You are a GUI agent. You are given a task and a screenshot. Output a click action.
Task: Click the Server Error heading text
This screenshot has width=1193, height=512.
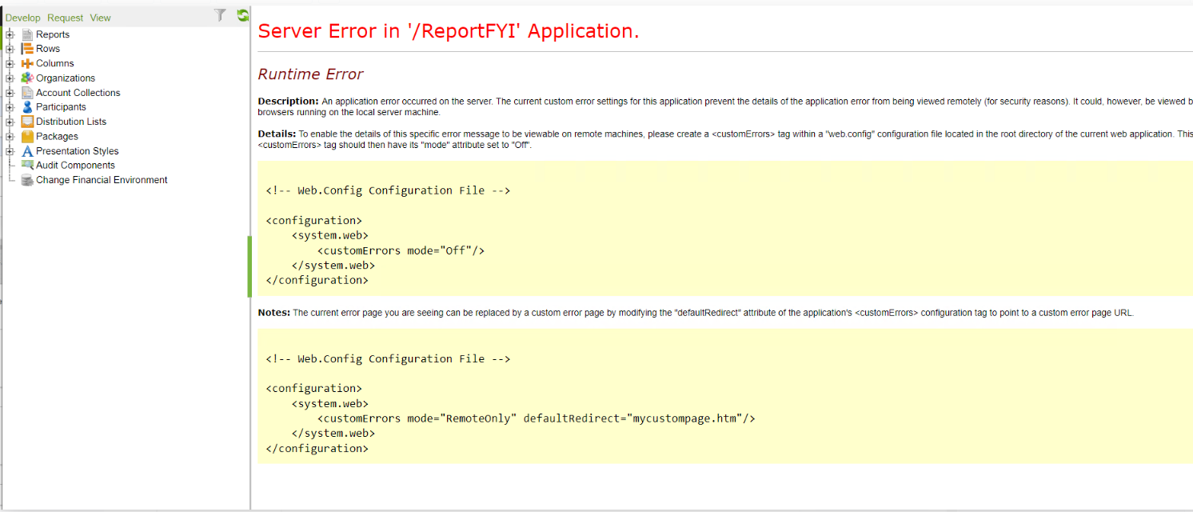(449, 31)
